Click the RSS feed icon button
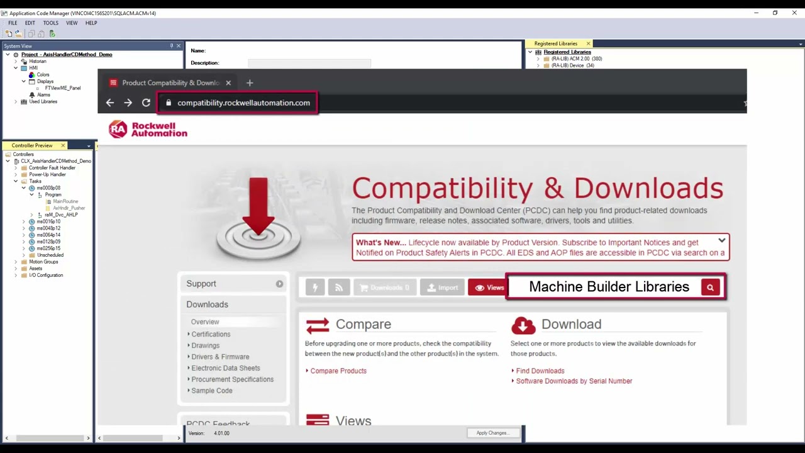 point(339,288)
